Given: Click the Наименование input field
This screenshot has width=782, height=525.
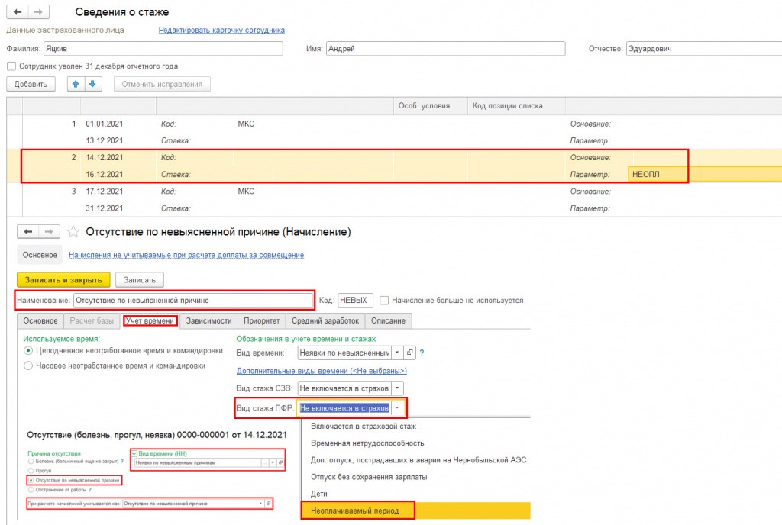Looking at the screenshot, I should pyautogui.click(x=193, y=301).
